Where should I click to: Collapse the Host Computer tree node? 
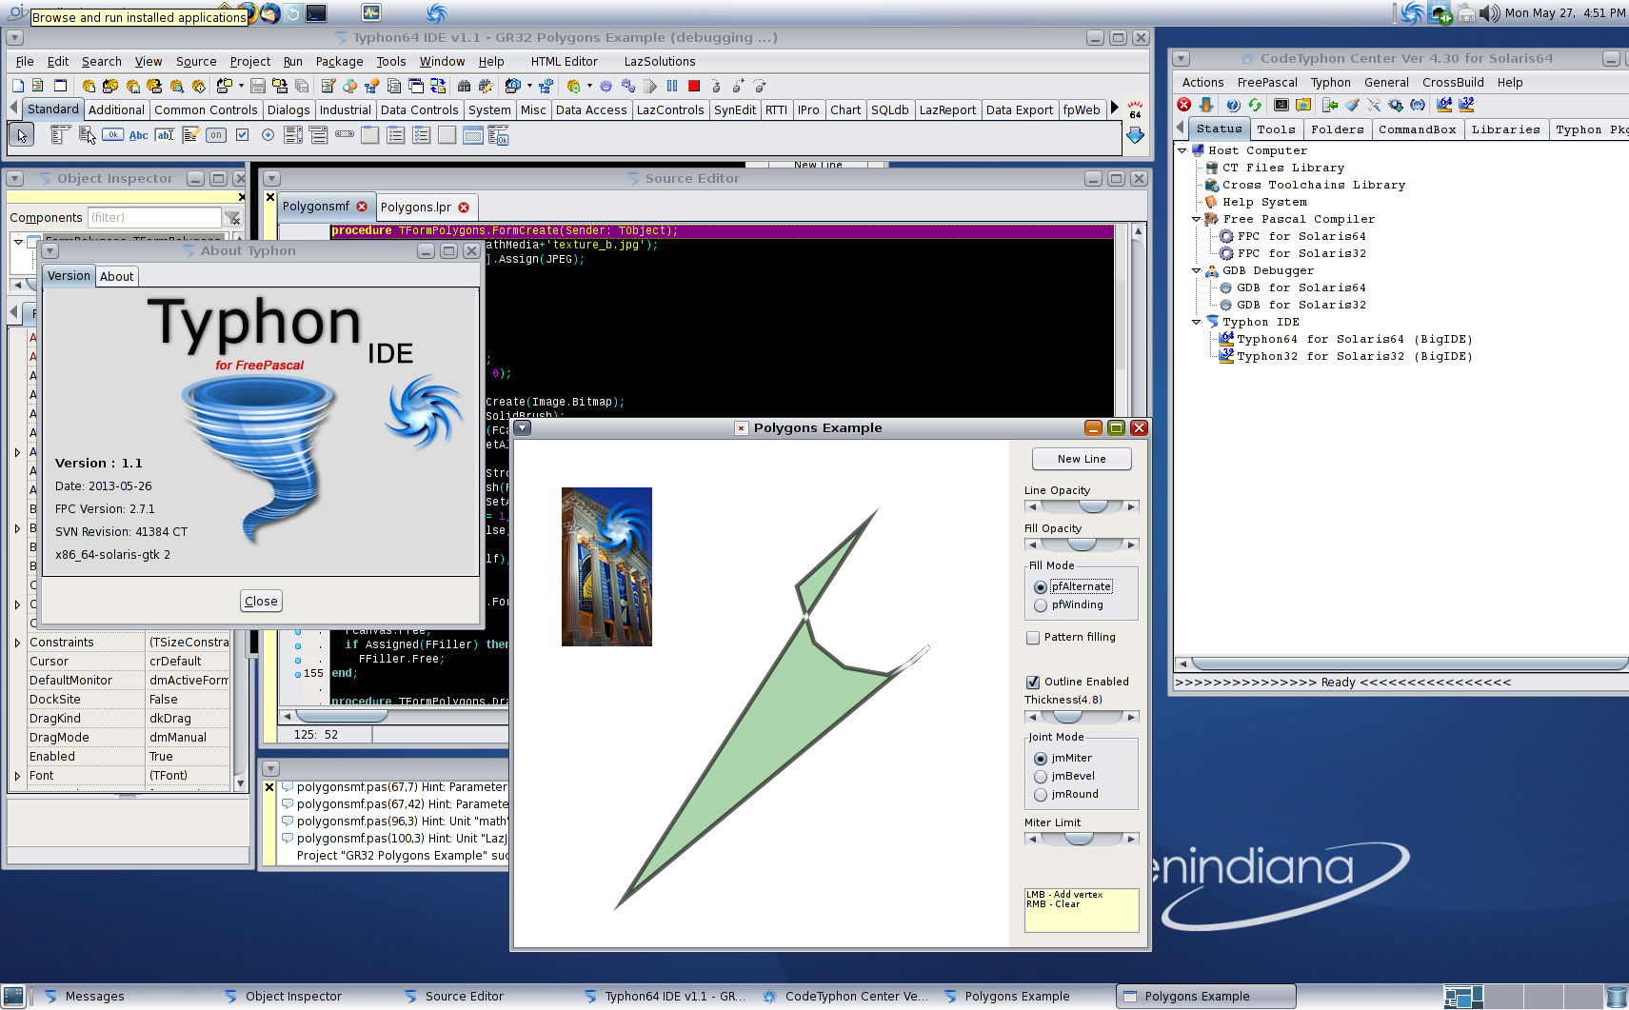click(1182, 150)
